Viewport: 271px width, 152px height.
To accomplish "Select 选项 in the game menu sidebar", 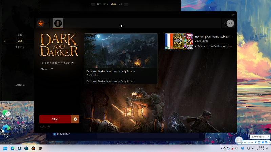I will pyautogui.click(x=20, y=41).
